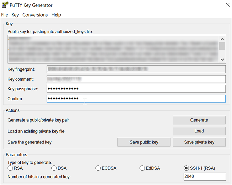The width and height of the screenshot is (232, 185).
Task: Click the public key scroll down arrow
Action: pyautogui.click(x=222, y=60)
